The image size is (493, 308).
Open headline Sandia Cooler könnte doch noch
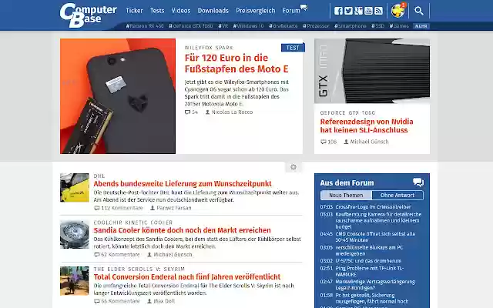pos(182,230)
